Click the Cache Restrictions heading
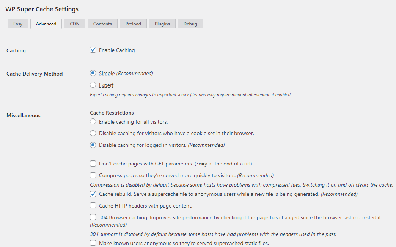 112,113
